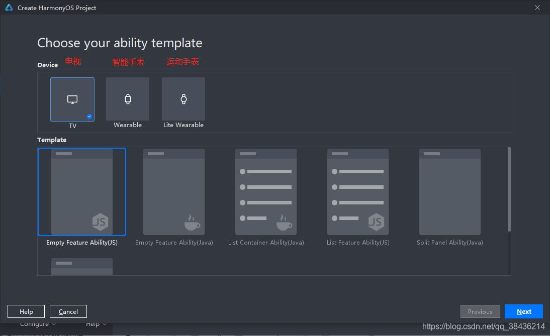
Task: Click the Help button
Action: [26, 311]
